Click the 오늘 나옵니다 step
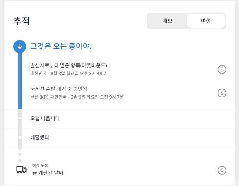Image resolution: width=239 pixels, height=186 pixels. [45, 118]
